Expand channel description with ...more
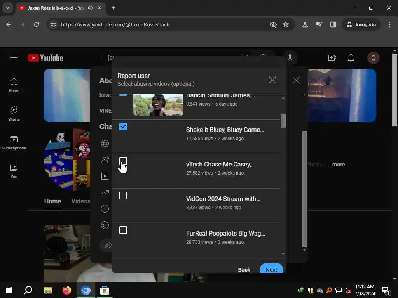398x298 pixels. coord(336,165)
